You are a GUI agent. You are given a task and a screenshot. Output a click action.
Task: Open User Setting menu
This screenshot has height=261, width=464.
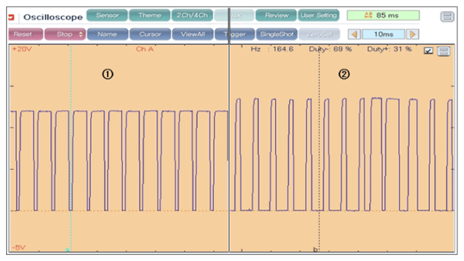click(x=318, y=15)
